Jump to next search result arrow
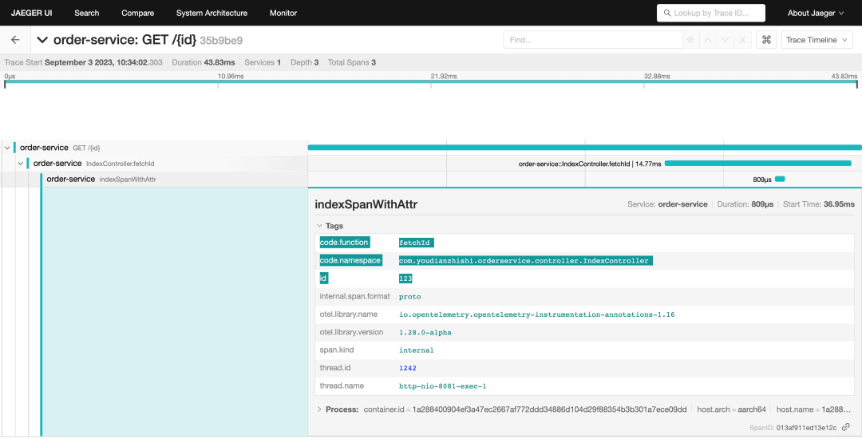Viewport: 862px width, 439px height. tap(725, 40)
